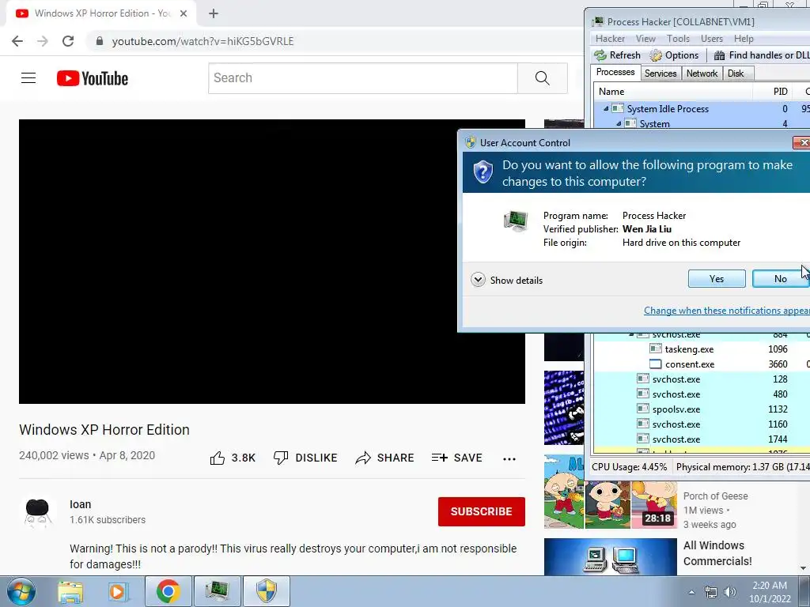Viewport: 810px width, 607px height.
Task: Open Windows Explorer from the taskbar
Action: 70,591
